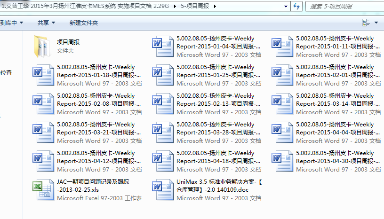Click Word icon of Report-2015-04-04 file
The image size is (384, 219).
[x=282, y=132]
